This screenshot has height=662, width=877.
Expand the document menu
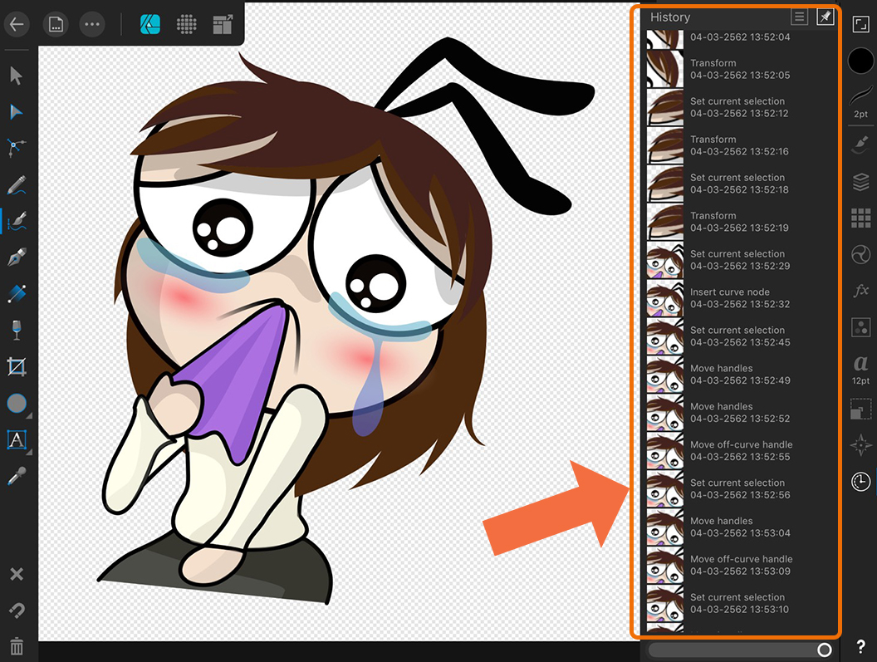[56, 24]
